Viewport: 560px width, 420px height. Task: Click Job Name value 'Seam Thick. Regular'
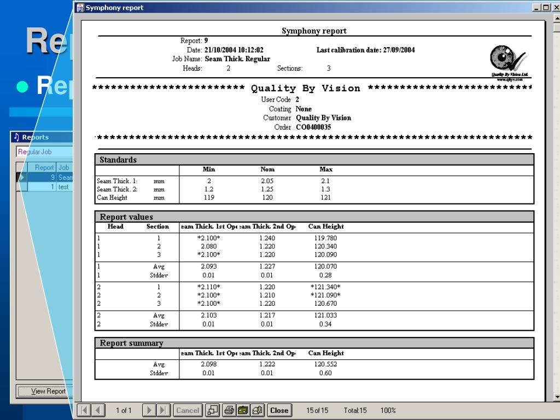click(237, 59)
